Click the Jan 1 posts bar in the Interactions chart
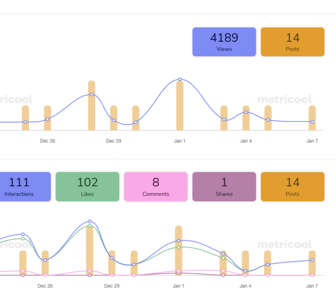 [178, 258]
